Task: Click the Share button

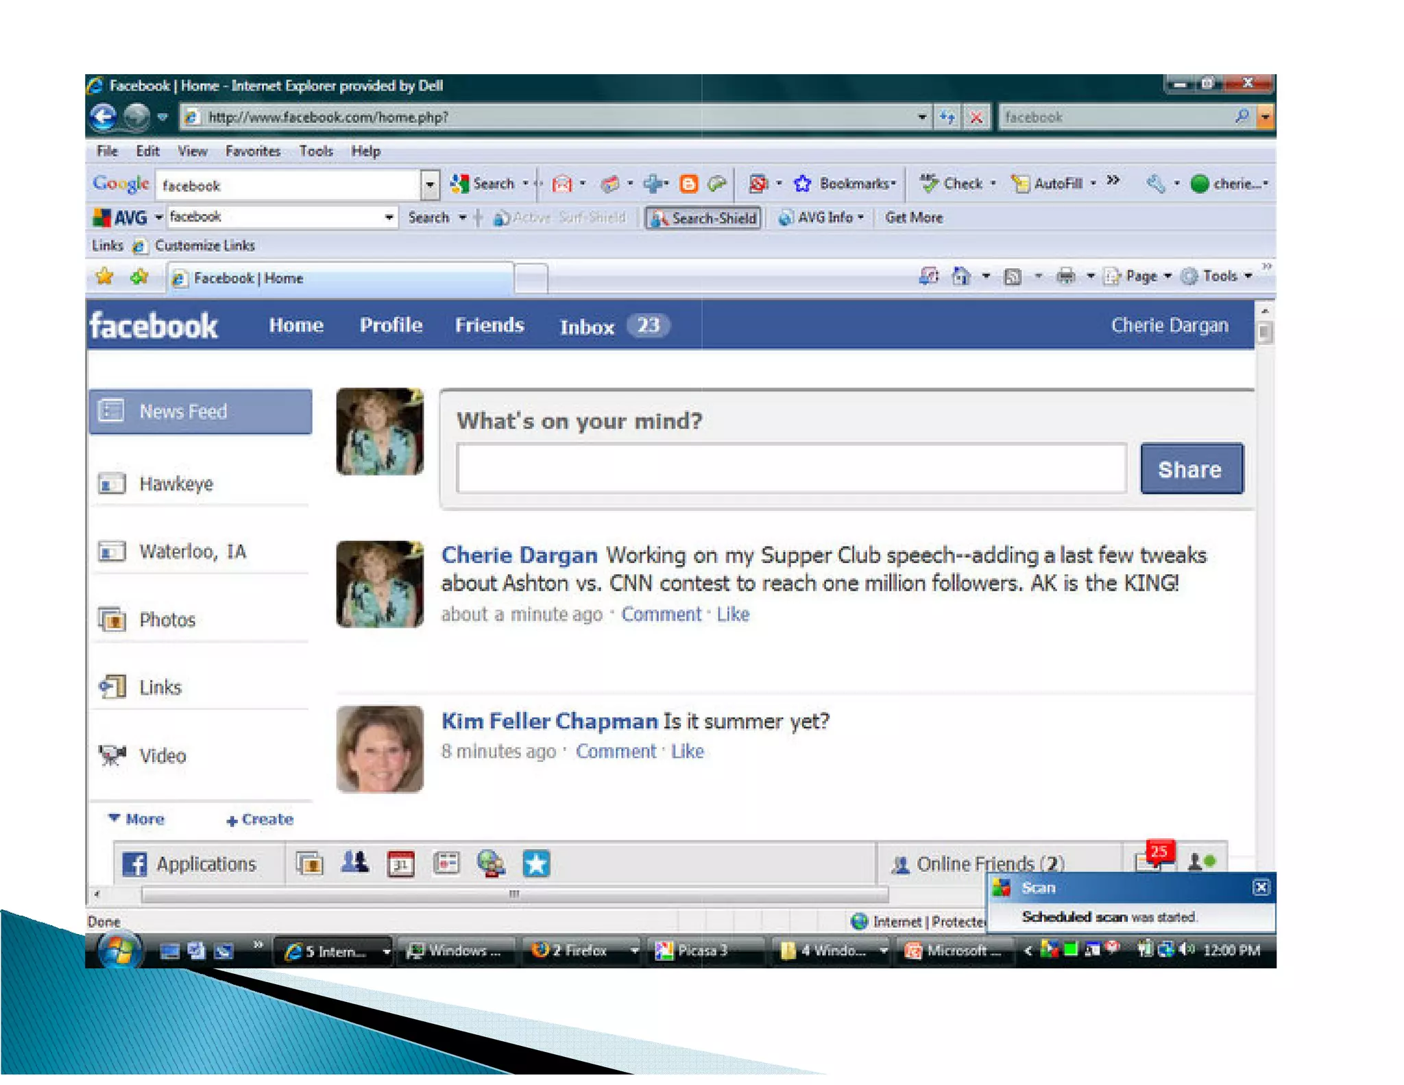Action: pos(1191,469)
